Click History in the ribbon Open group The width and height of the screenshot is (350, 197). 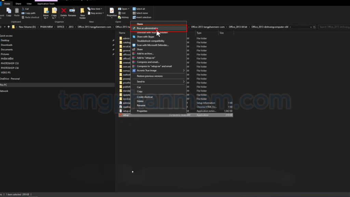pyautogui.click(x=123, y=17)
